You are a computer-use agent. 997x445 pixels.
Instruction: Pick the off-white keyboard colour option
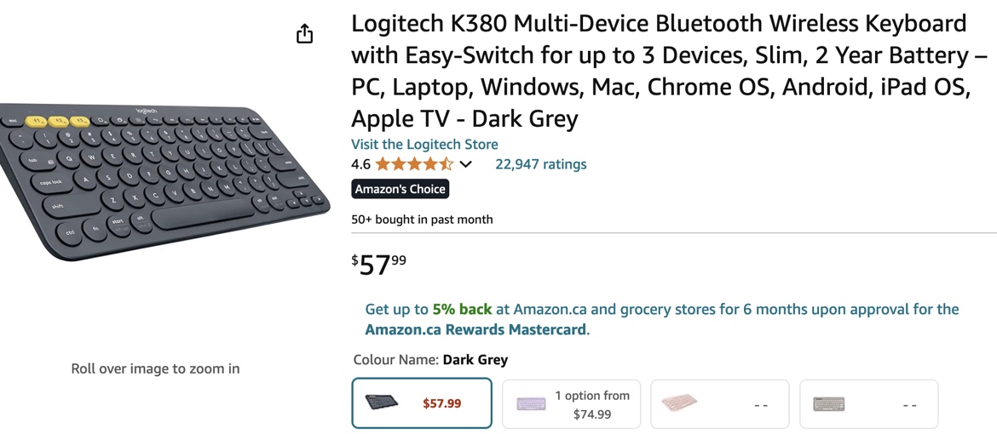tap(868, 403)
